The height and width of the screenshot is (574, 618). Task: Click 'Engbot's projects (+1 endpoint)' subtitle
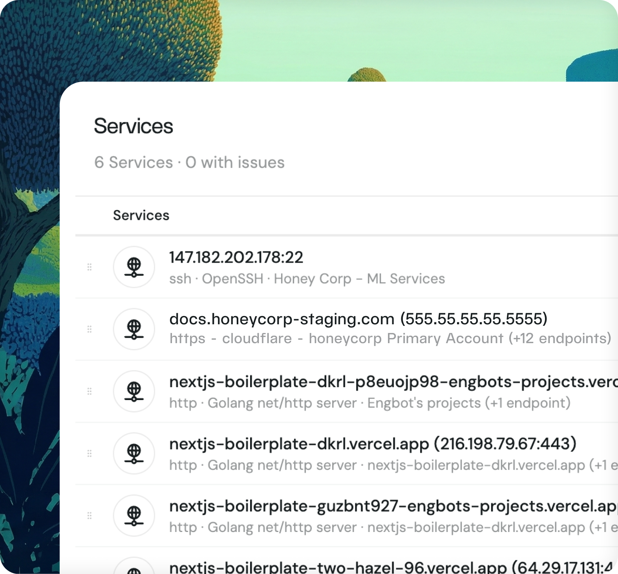click(469, 403)
